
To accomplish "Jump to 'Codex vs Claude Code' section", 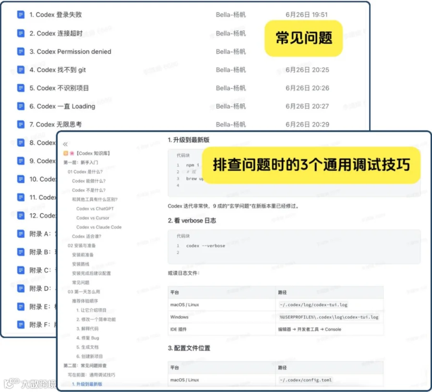I will [x=99, y=227].
